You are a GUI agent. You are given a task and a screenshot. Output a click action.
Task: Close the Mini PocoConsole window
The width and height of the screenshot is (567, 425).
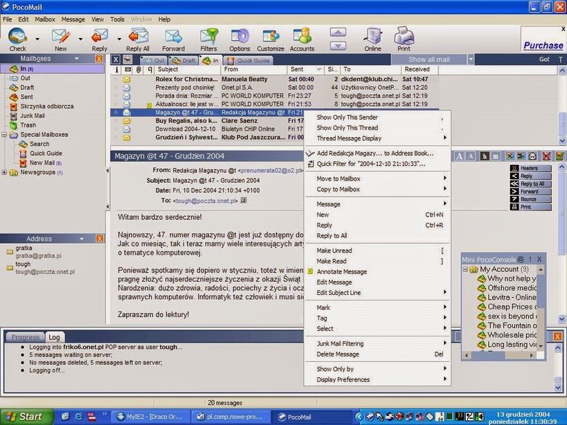pos(539,259)
